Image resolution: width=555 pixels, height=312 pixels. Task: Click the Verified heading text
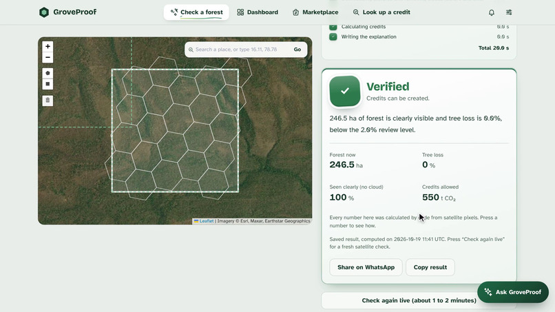388,86
